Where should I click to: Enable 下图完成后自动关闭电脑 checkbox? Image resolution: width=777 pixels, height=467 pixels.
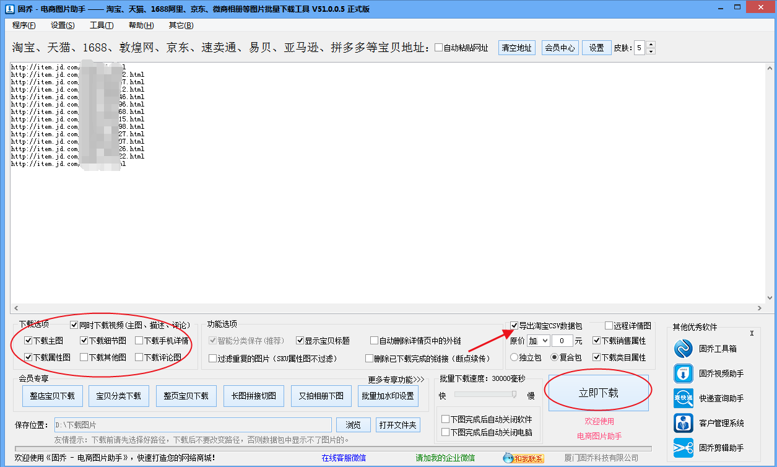[x=446, y=432]
